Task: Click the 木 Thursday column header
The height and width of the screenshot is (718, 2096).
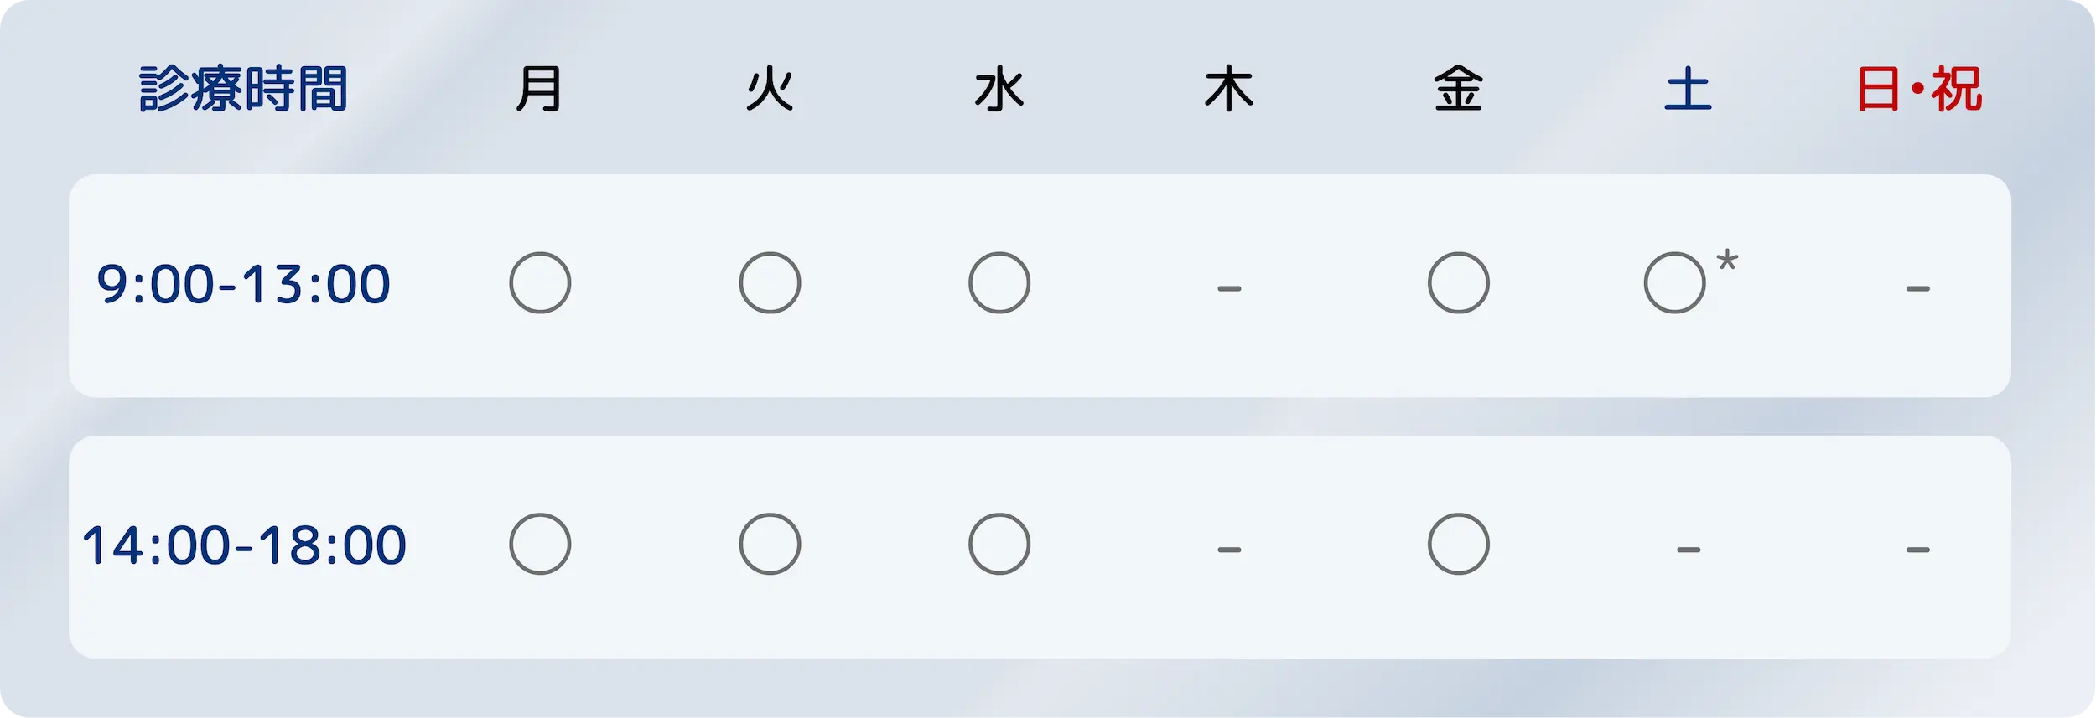Action: pyautogui.click(x=1229, y=89)
